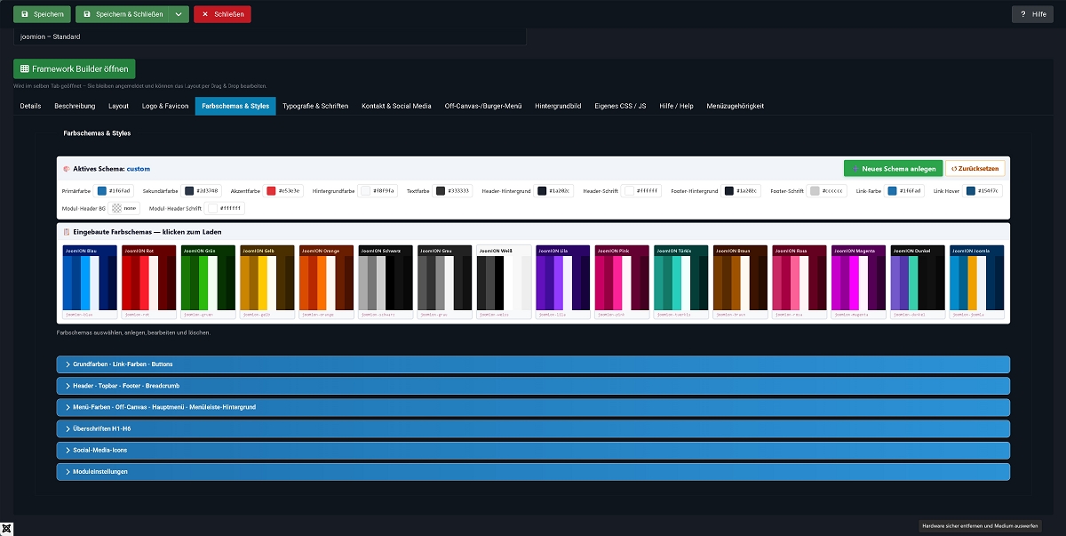Switch to Menüzugehörigkeit tab
1066x536 pixels.
[x=736, y=106]
